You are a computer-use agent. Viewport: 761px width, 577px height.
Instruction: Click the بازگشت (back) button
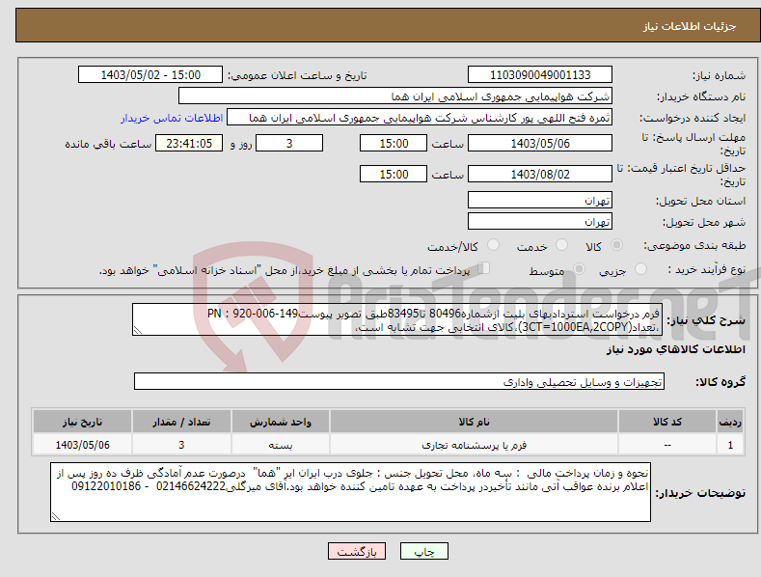(357, 551)
